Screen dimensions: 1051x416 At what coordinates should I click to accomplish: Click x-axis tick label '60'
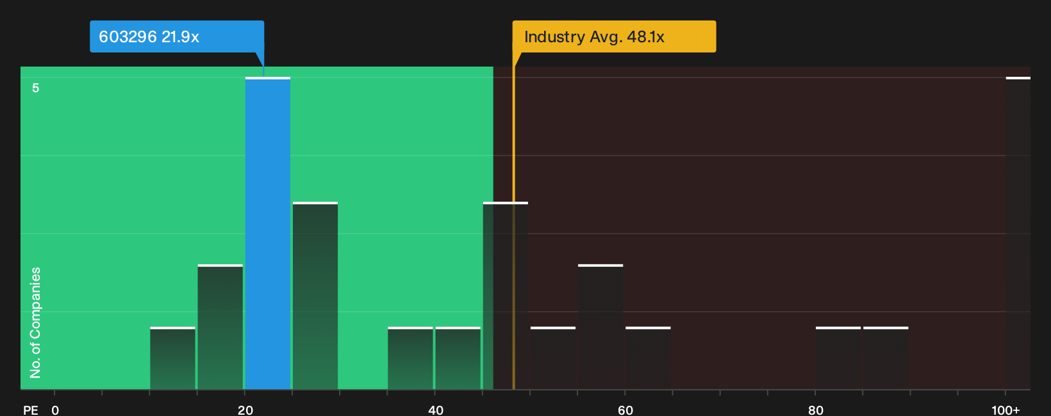point(625,410)
